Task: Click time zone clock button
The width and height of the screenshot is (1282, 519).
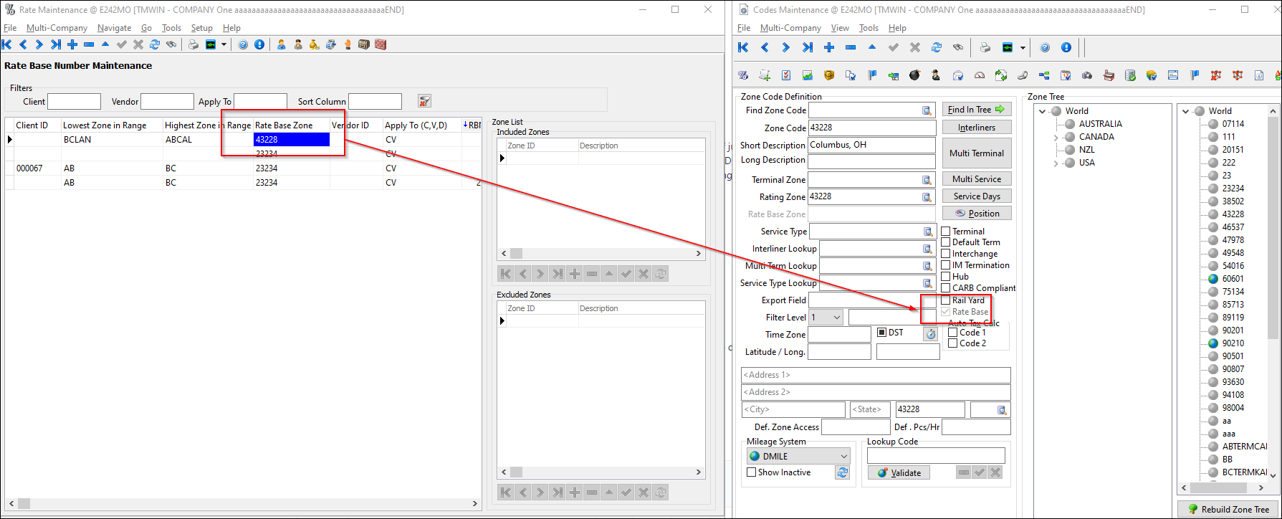Action: [930, 334]
